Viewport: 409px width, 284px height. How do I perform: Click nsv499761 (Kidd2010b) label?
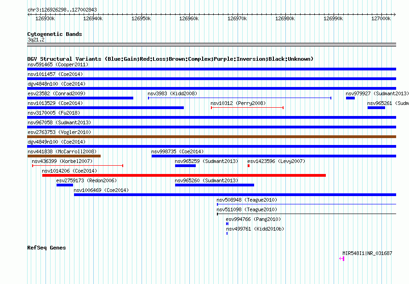point(255,229)
